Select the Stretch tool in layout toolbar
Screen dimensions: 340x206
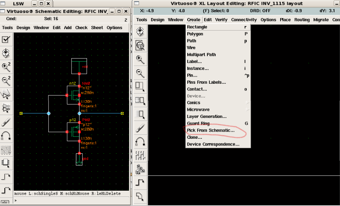(x=140, y=86)
